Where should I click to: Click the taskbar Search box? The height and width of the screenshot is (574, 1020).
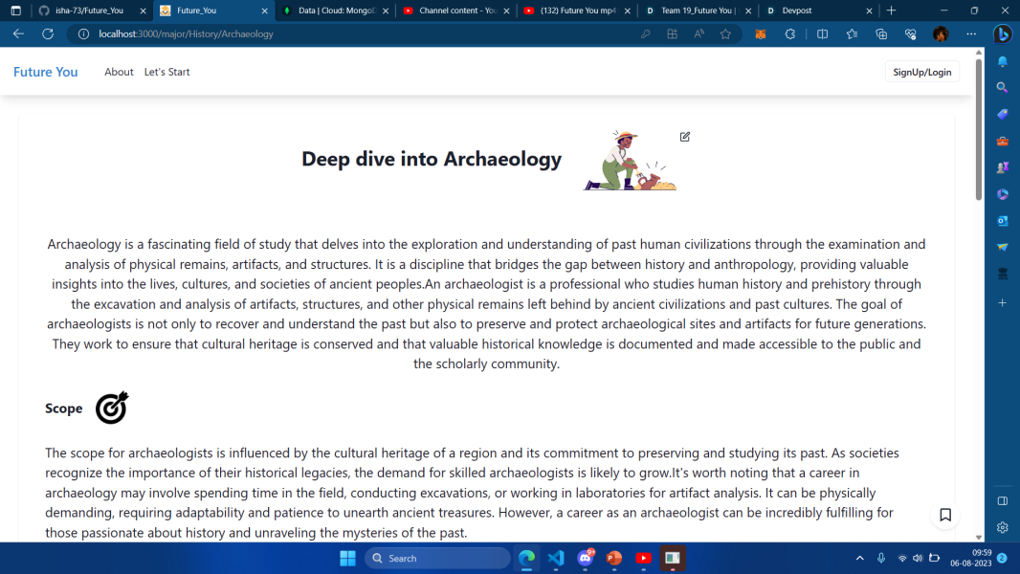437,559
